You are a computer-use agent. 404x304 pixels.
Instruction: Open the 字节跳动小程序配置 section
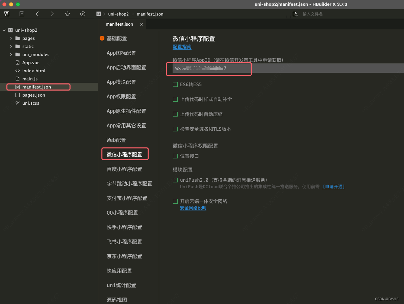click(130, 184)
